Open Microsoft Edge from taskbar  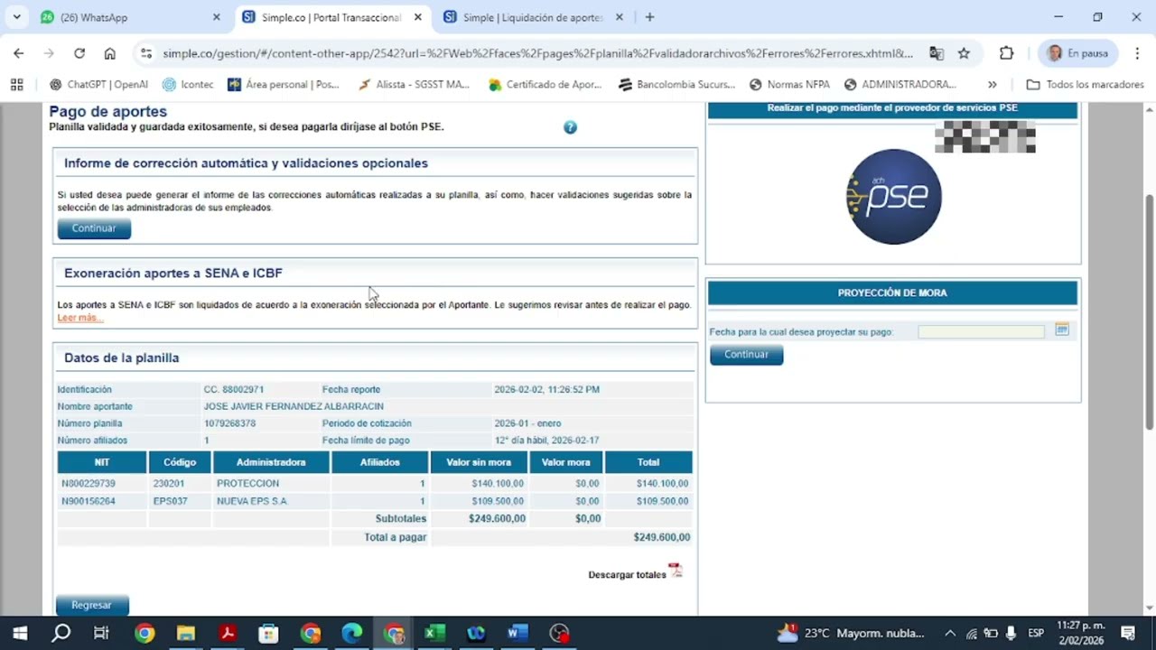[351, 633]
